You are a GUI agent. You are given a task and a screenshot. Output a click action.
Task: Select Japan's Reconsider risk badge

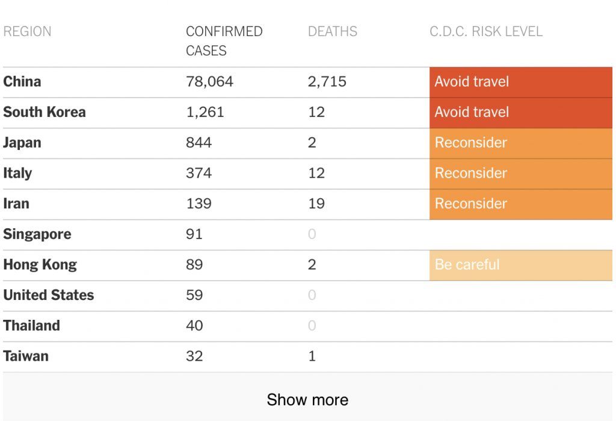tap(521, 143)
